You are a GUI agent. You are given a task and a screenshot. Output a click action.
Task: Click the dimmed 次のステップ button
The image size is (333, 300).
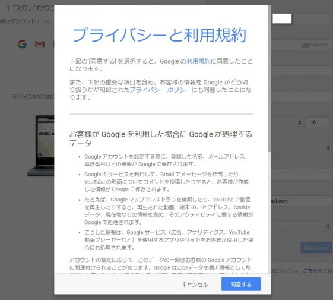316,248
